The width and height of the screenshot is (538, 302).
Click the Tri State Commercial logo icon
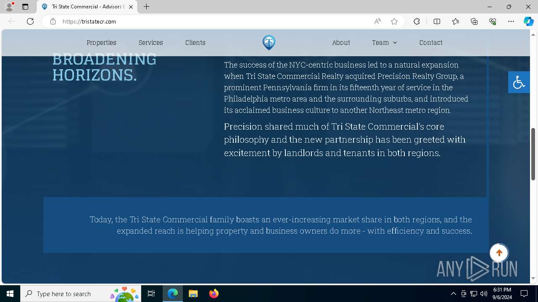tap(269, 42)
